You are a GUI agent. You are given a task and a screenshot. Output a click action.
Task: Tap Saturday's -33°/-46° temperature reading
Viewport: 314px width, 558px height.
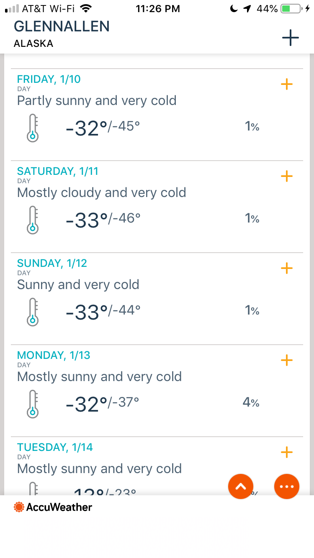(x=103, y=220)
